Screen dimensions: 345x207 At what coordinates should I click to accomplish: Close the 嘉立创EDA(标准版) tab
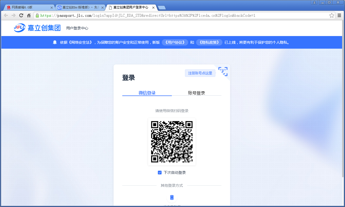103,8
